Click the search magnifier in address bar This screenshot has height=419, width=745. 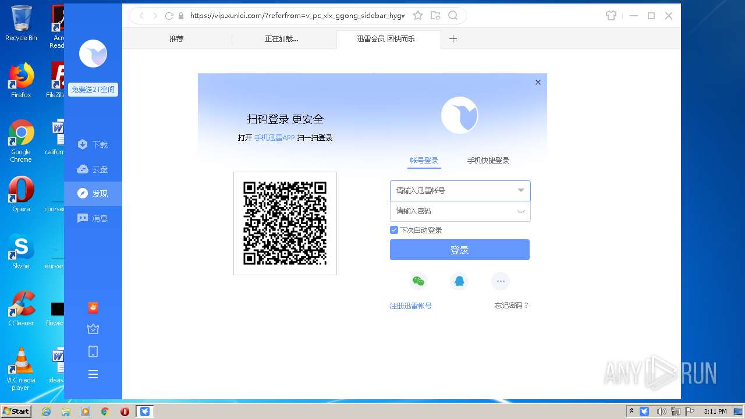click(453, 16)
